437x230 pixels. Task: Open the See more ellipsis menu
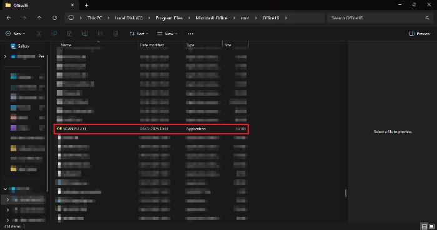point(190,34)
